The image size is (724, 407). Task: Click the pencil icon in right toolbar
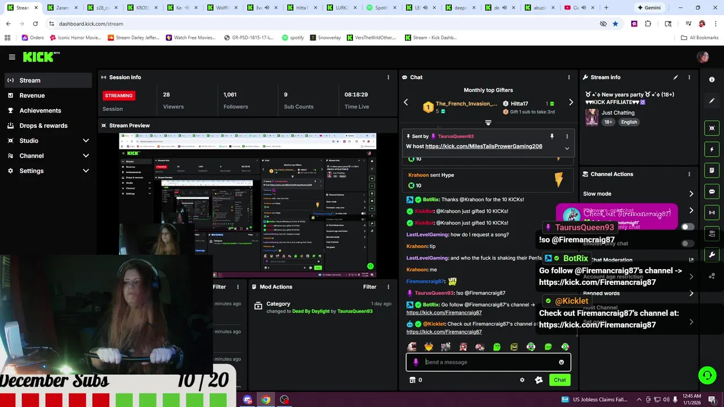[712, 101]
